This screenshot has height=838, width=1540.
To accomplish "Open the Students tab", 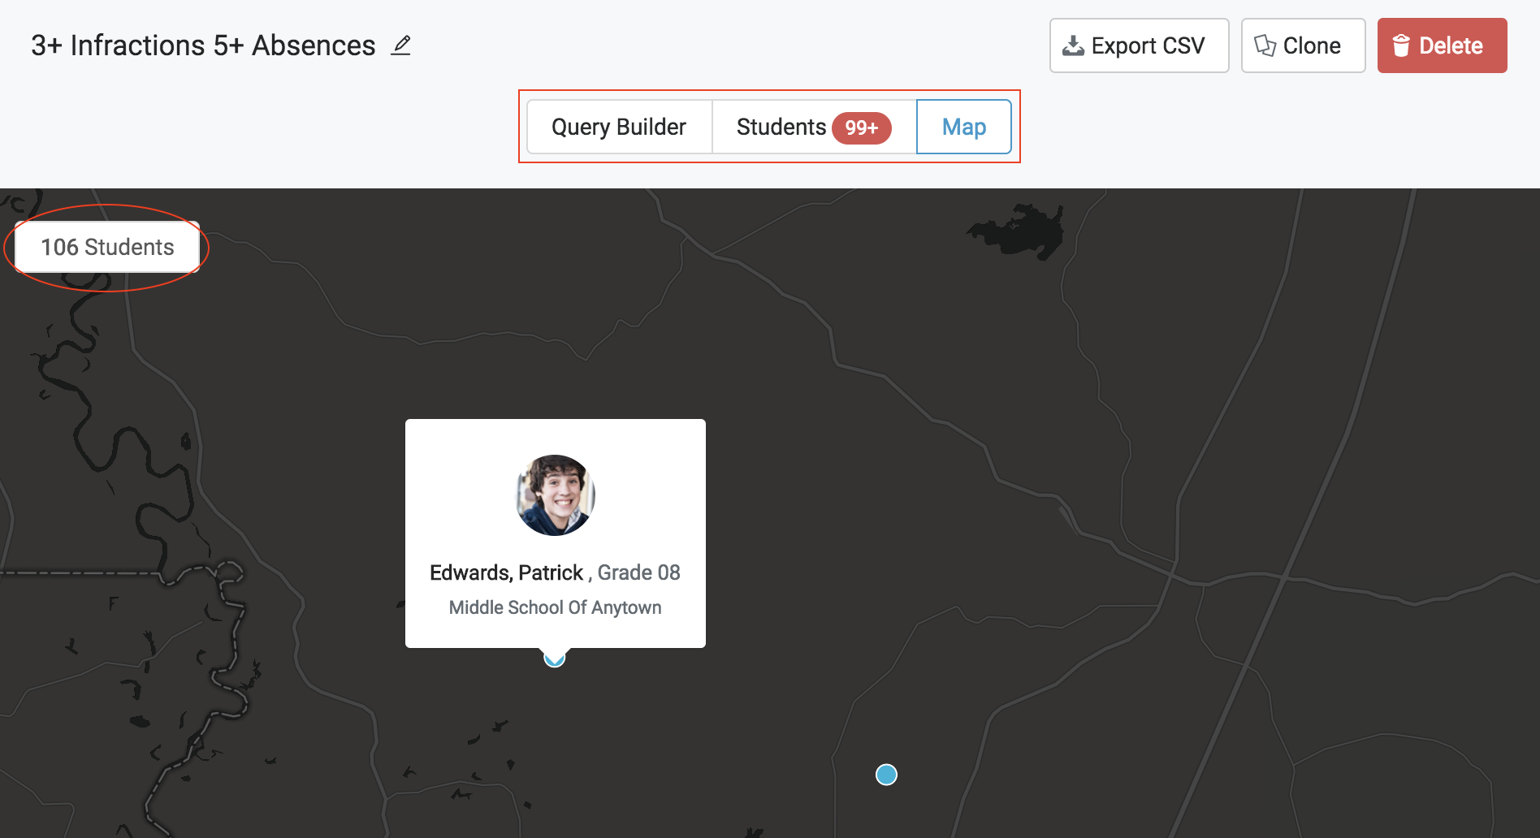I will pyautogui.click(x=781, y=127).
